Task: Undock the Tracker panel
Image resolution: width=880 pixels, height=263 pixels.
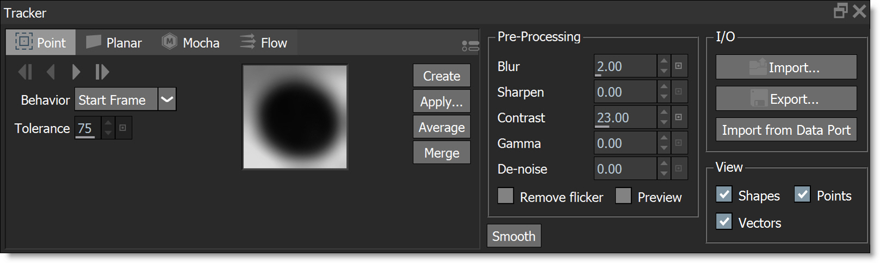Action: pyautogui.click(x=840, y=11)
